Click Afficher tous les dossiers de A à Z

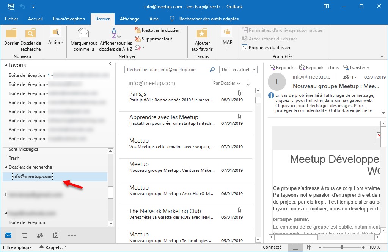(116, 33)
